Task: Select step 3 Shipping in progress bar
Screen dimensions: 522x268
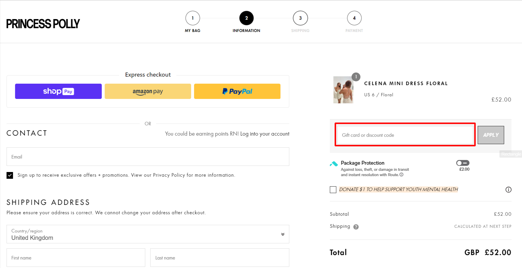Action: (300, 18)
